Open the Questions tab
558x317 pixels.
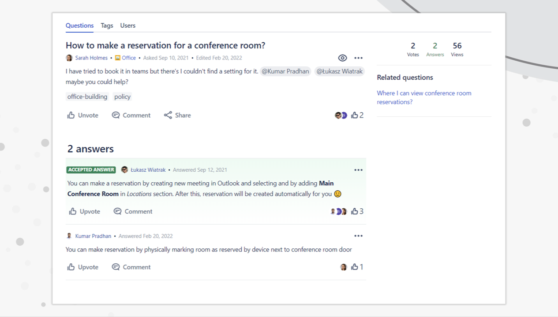tap(79, 26)
